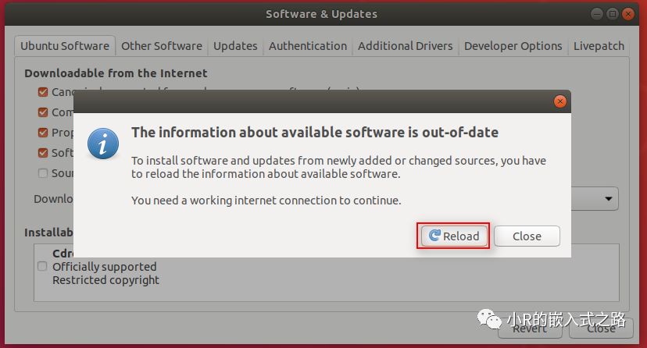Enable the Cdrom Officially supported checkbox
Screen dimensions: 647x348
43,266
